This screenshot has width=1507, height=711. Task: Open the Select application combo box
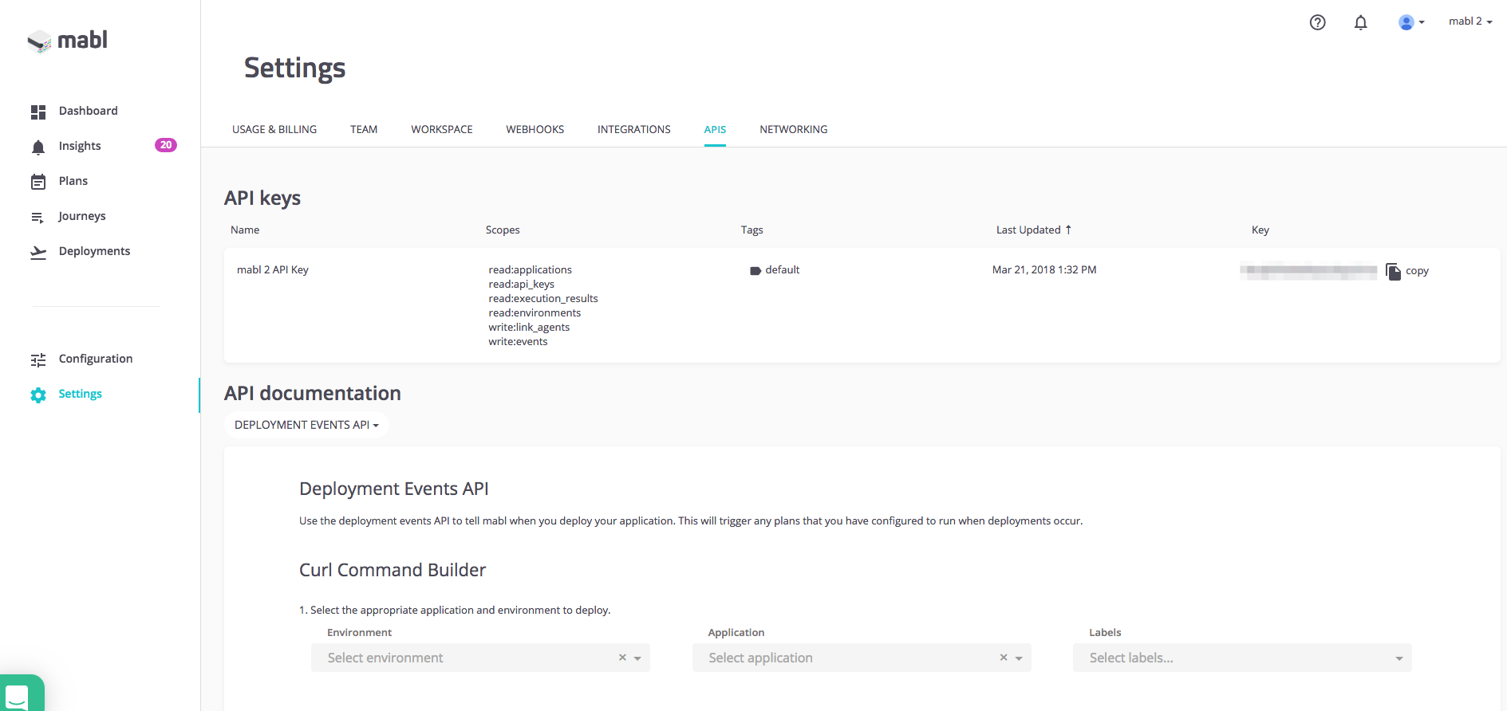pyautogui.click(x=862, y=658)
